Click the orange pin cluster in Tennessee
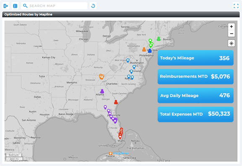The height and width of the screenshot is (166, 242). pyautogui.click(x=101, y=76)
